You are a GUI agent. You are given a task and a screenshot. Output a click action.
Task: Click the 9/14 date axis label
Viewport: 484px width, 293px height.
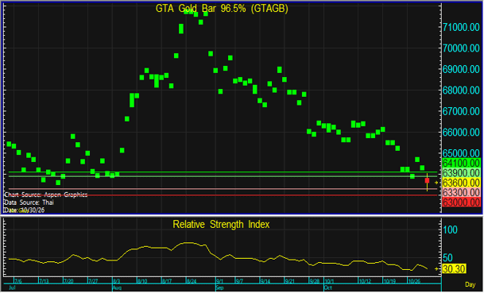tap(265, 281)
